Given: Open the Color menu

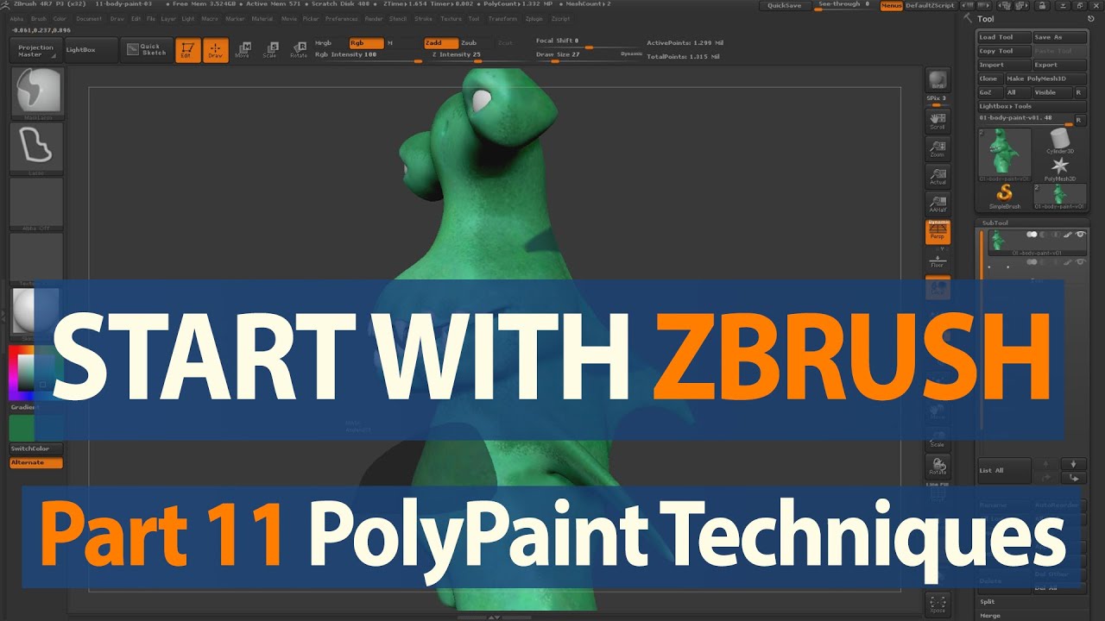Looking at the screenshot, I should coord(60,18).
